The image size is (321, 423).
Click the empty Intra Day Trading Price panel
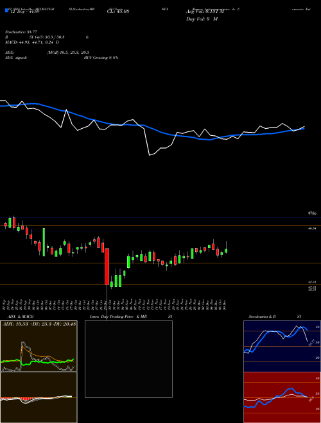(x=128, y=359)
